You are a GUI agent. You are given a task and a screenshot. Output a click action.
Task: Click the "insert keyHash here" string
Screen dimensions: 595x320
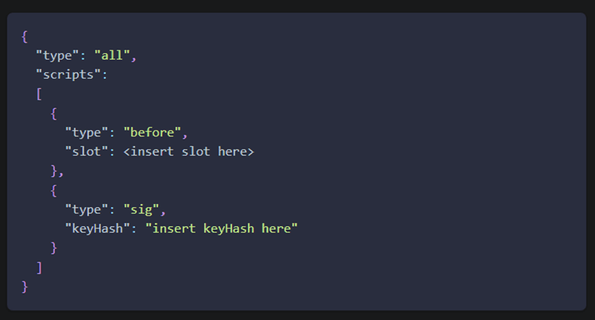(222, 229)
